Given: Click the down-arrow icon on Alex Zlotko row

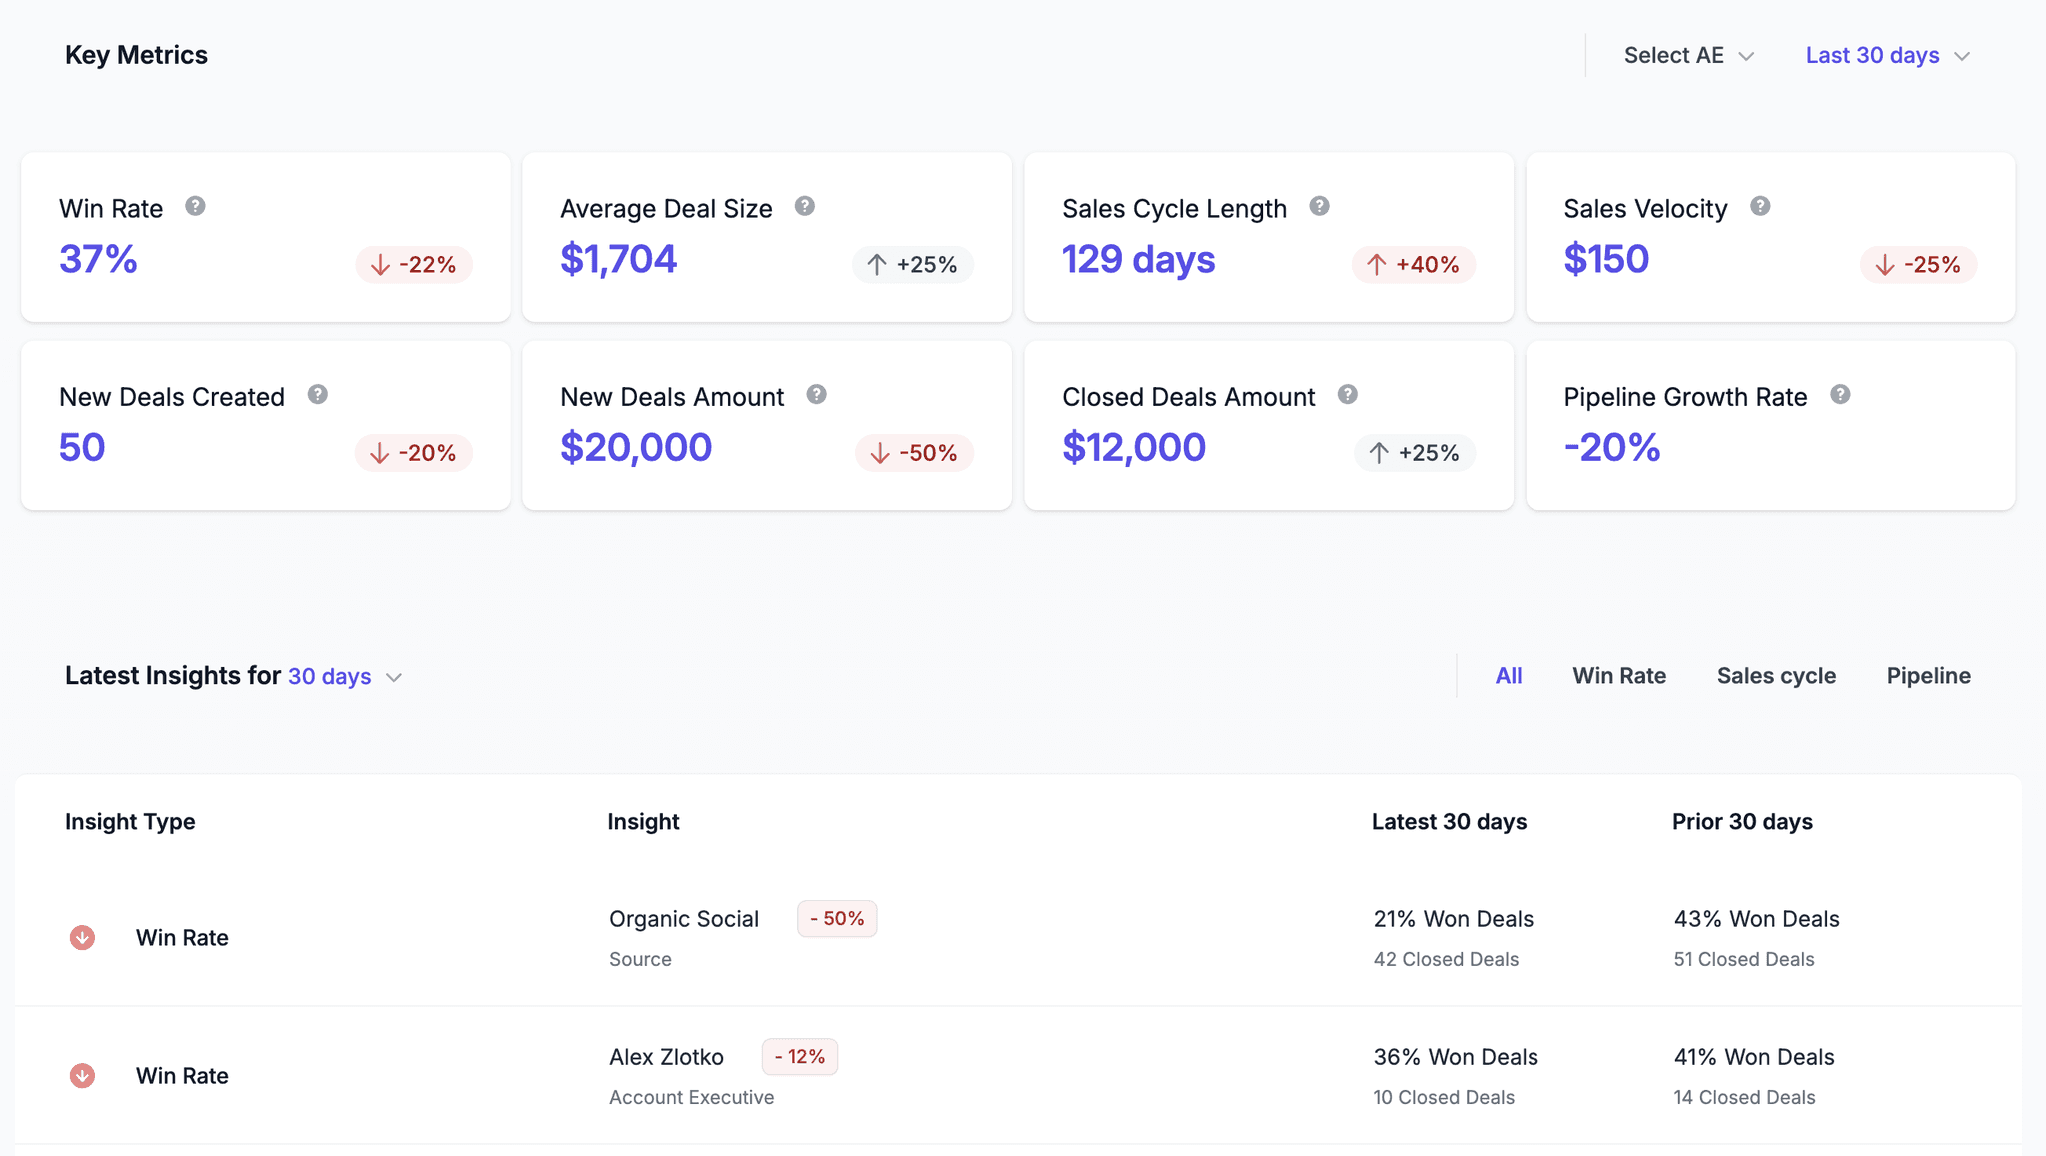Looking at the screenshot, I should (x=83, y=1075).
